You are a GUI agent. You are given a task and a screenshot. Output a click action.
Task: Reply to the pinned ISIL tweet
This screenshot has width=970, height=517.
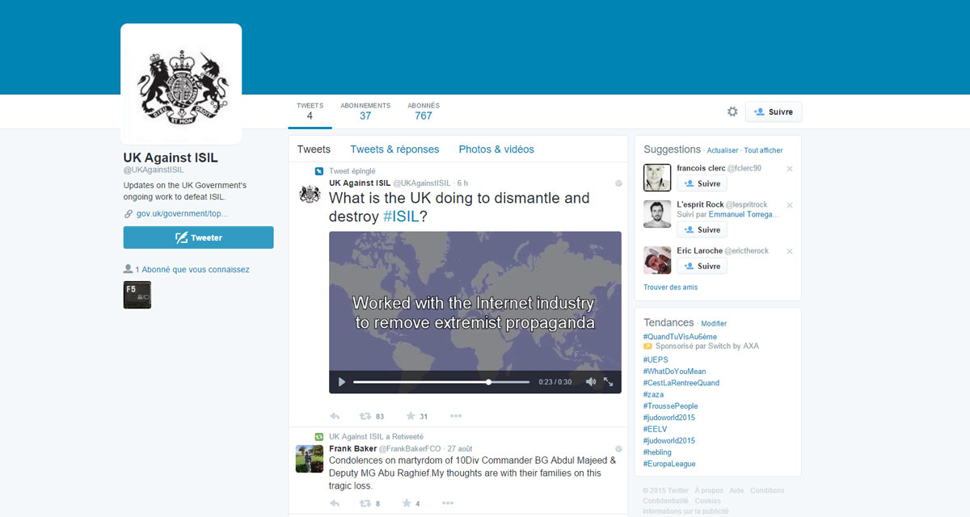click(x=335, y=416)
